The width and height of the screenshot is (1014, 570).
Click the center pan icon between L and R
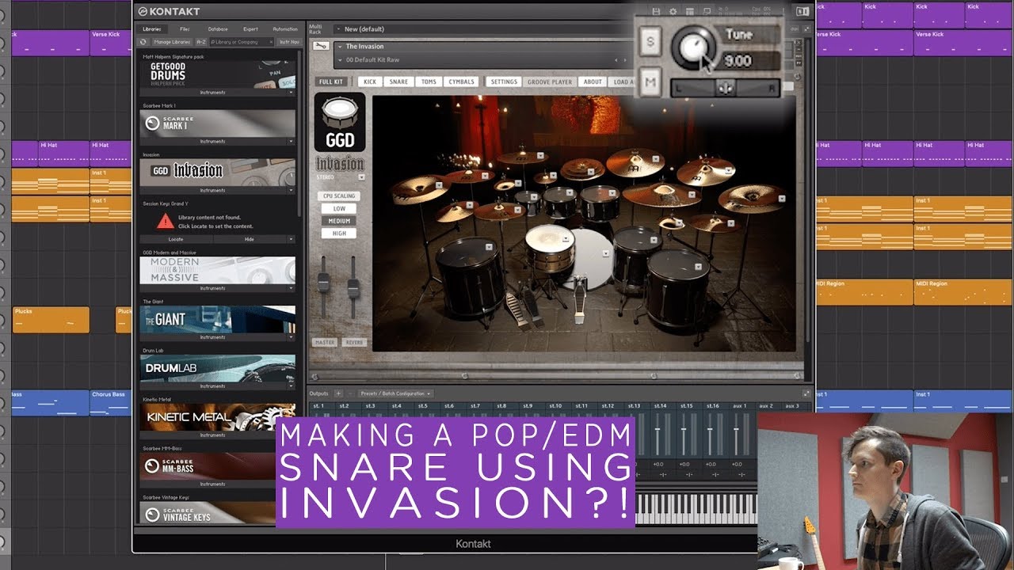(x=724, y=88)
